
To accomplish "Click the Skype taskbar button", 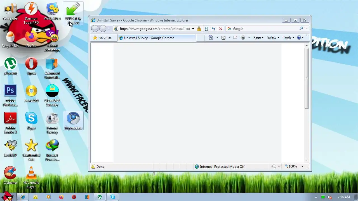I will (113, 197).
